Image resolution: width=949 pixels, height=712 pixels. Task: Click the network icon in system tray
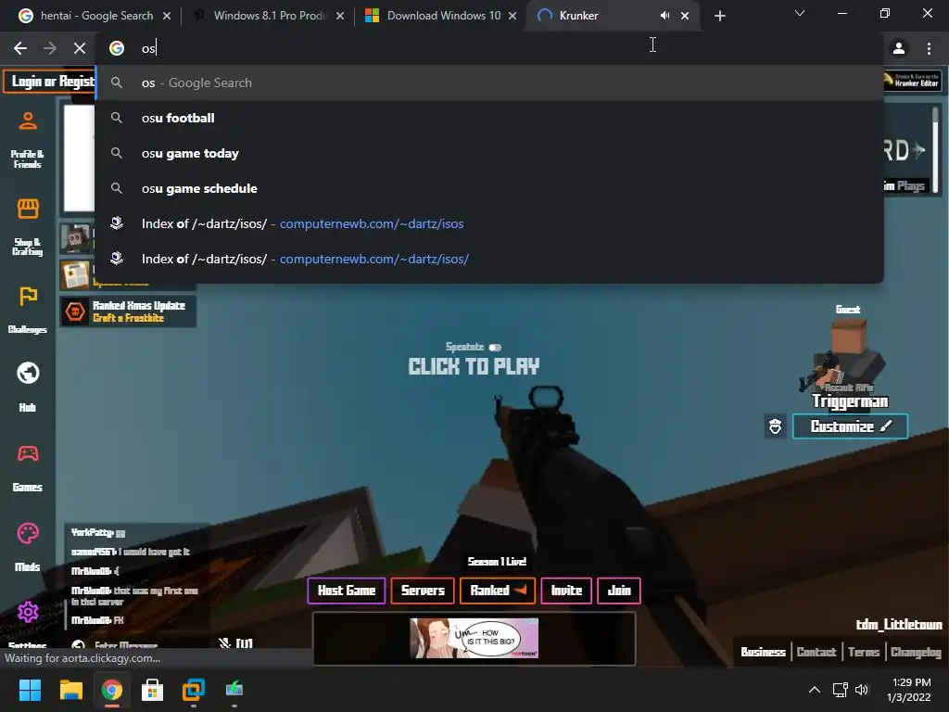[x=840, y=690]
